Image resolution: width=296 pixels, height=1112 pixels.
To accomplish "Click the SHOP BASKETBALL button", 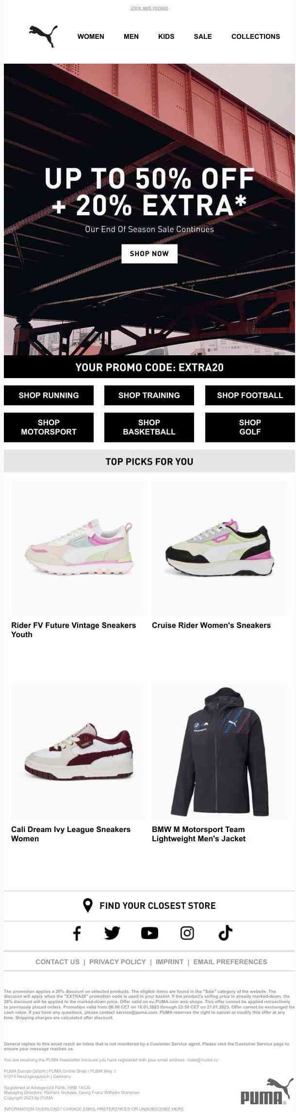I will [149, 427].
